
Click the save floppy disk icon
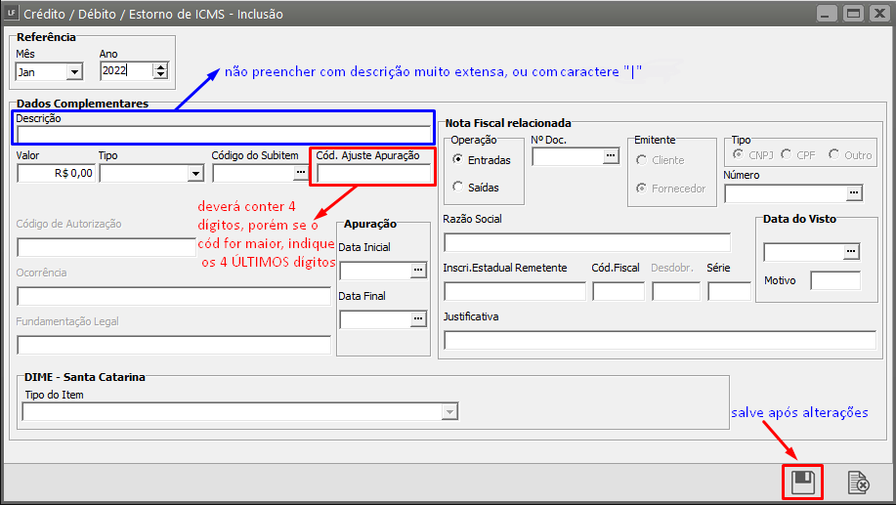click(802, 482)
